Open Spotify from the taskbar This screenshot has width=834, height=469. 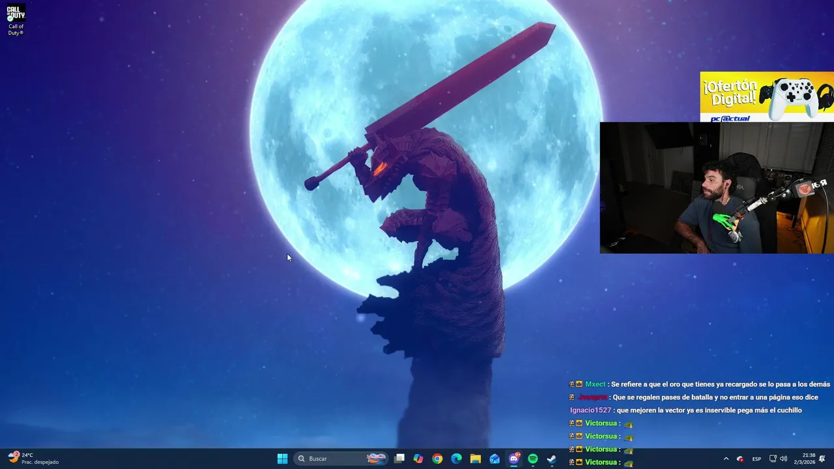coord(533,459)
